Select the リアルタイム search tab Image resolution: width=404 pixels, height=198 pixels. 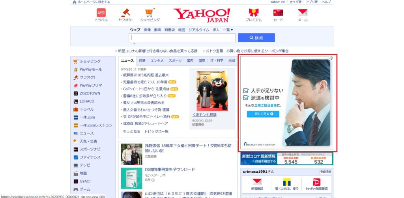coord(199,30)
